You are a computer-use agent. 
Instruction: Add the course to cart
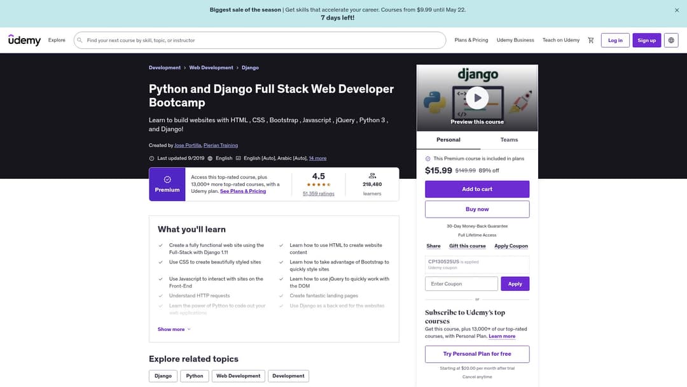click(477, 189)
